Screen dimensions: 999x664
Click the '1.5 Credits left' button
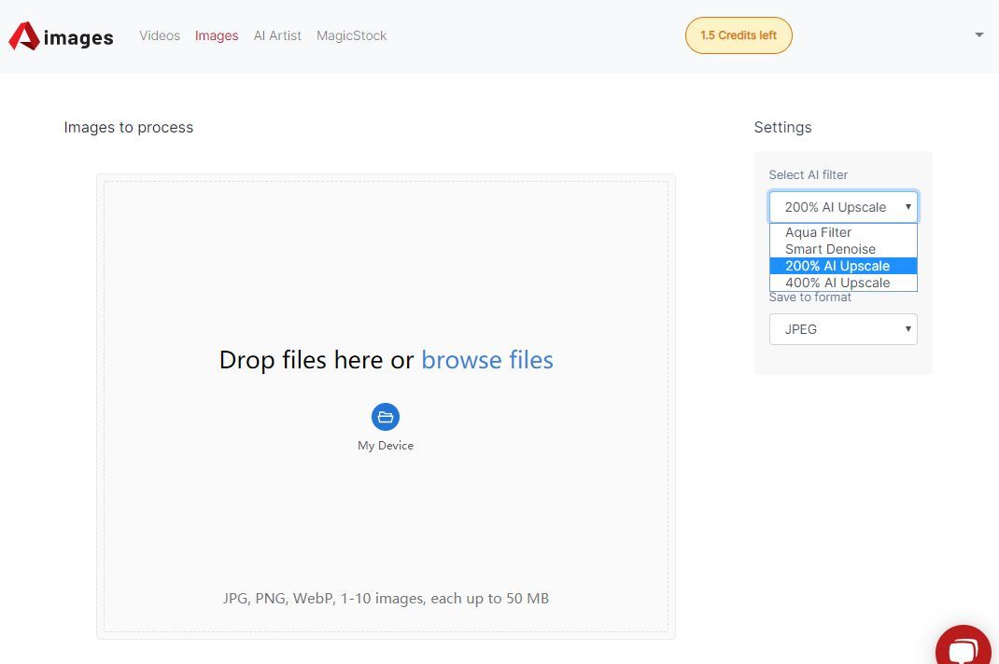click(739, 35)
